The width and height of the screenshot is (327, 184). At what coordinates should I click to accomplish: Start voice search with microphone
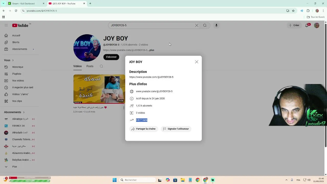pos(216,25)
